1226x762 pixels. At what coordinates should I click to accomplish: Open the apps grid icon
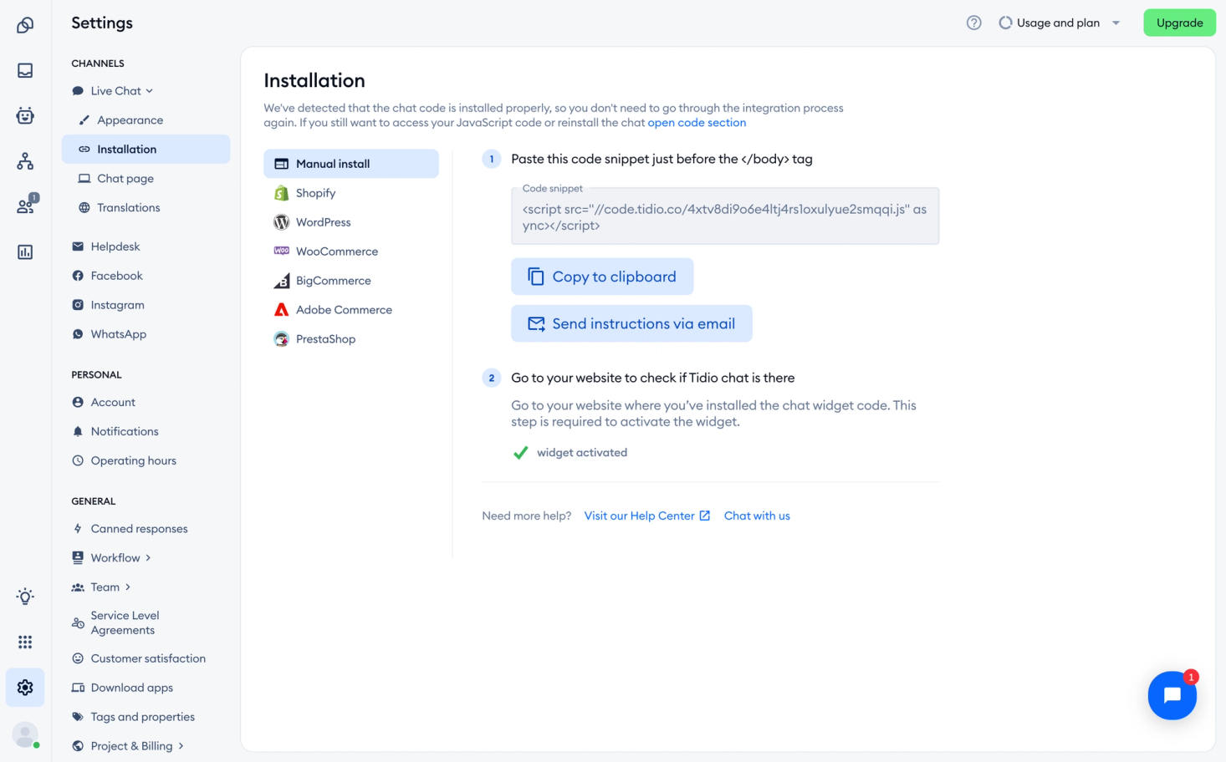(x=25, y=642)
